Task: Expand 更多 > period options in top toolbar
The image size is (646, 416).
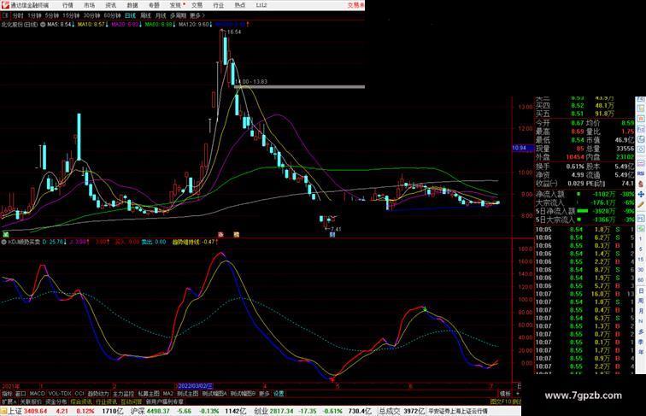Action: pyautogui.click(x=197, y=15)
